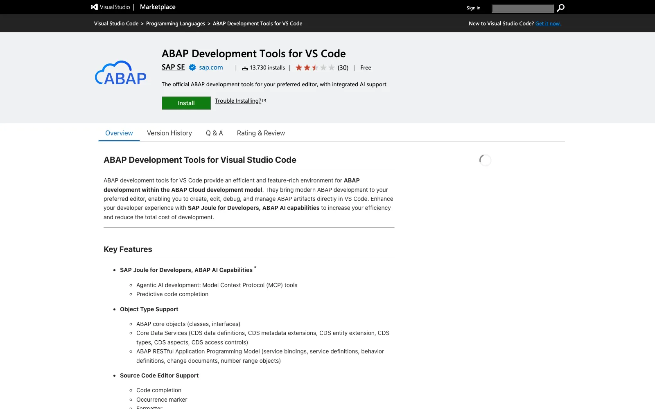Click the Source Code Editor Support bullet
Viewport: 655px width, 409px height.
(x=159, y=375)
